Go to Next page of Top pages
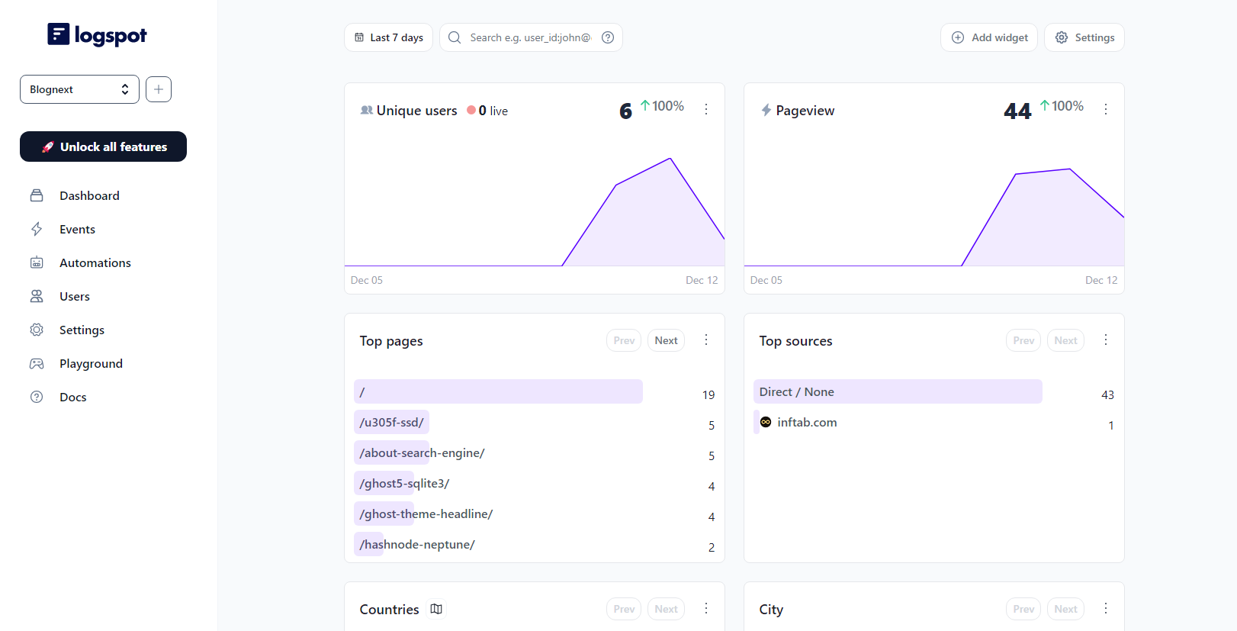 pos(666,340)
